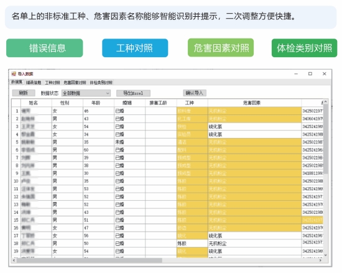Switch to the small 错误信息 tab

34,83
